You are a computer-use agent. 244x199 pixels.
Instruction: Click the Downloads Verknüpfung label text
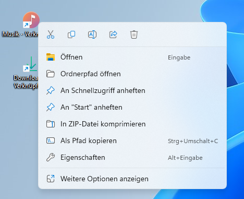click(x=26, y=81)
